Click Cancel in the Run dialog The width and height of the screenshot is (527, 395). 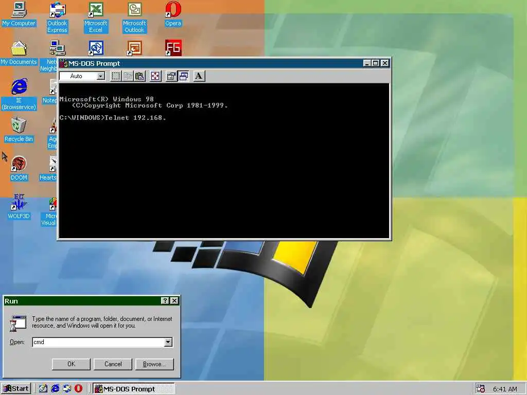coord(113,364)
